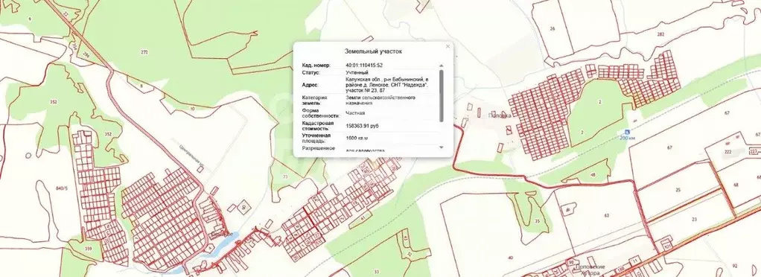Click the Адрес field label
The image size is (761, 277).
click(x=310, y=85)
